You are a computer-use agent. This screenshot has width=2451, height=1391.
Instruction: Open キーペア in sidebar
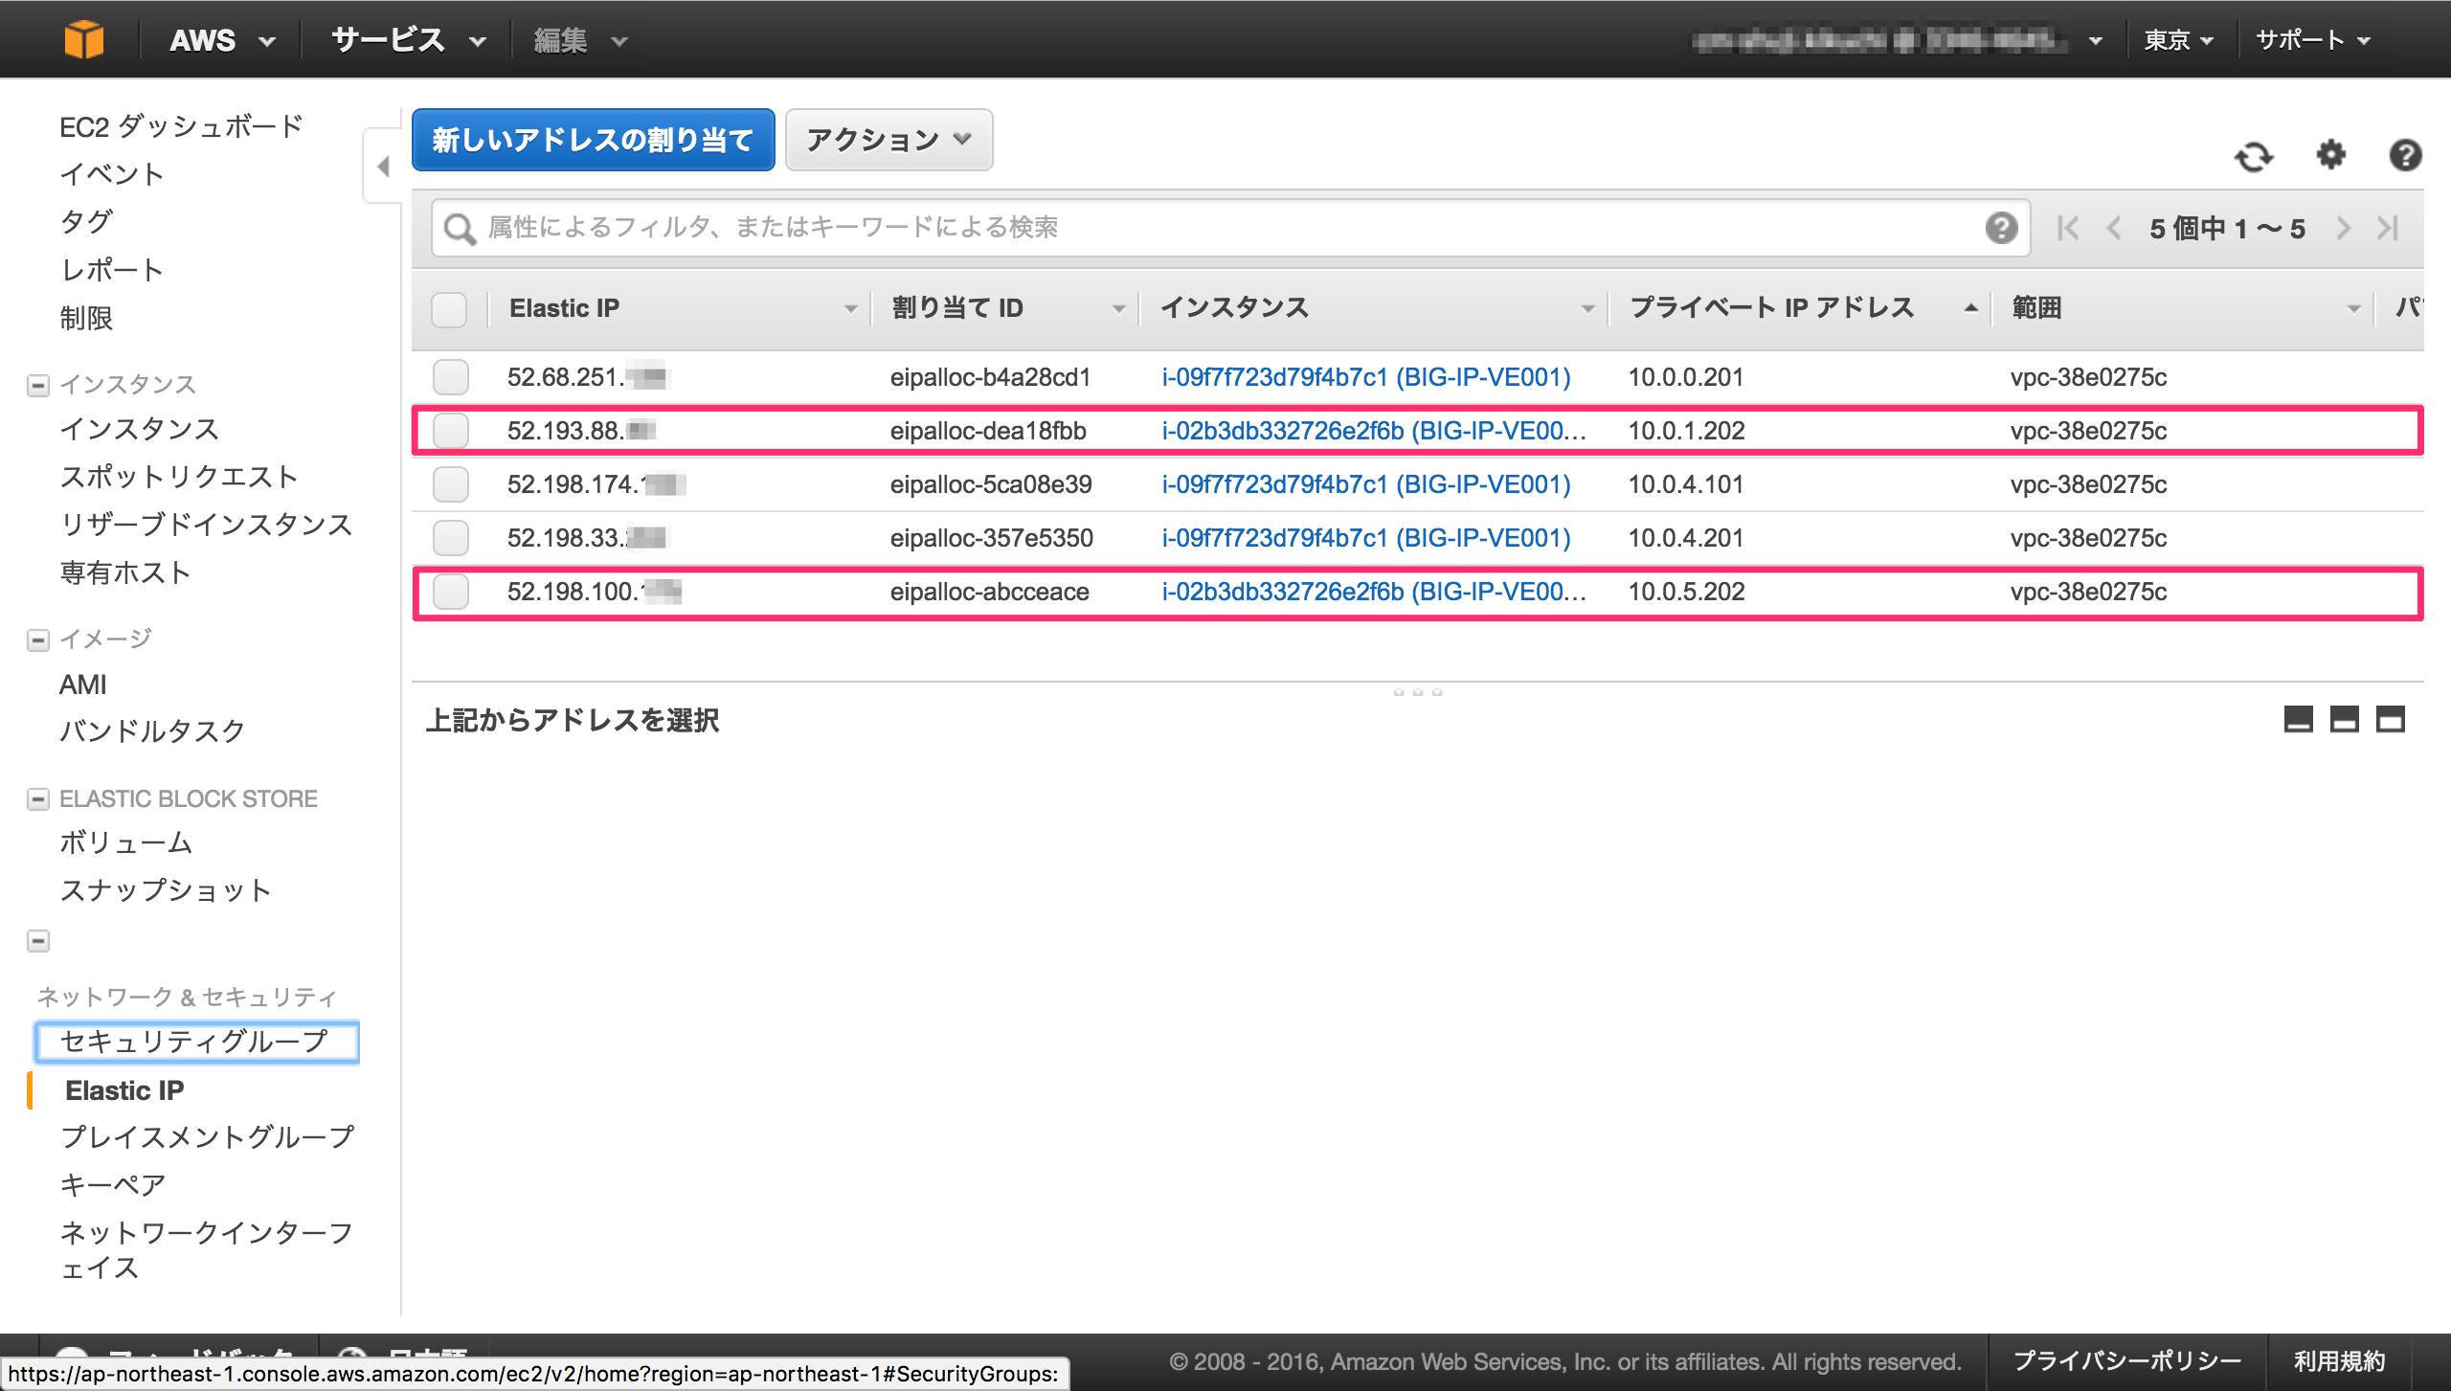(113, 1185)
